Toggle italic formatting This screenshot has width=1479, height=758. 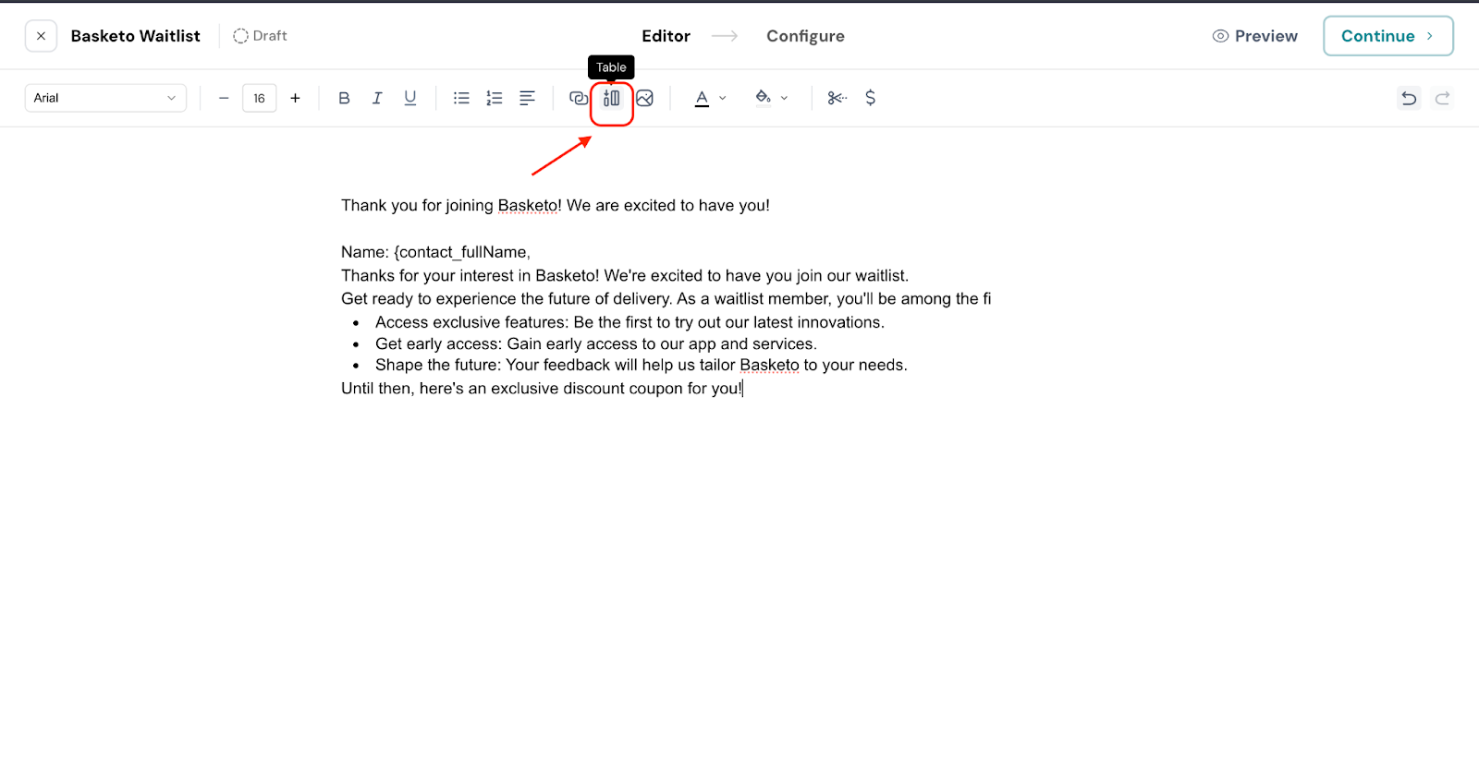click(377, 98)
